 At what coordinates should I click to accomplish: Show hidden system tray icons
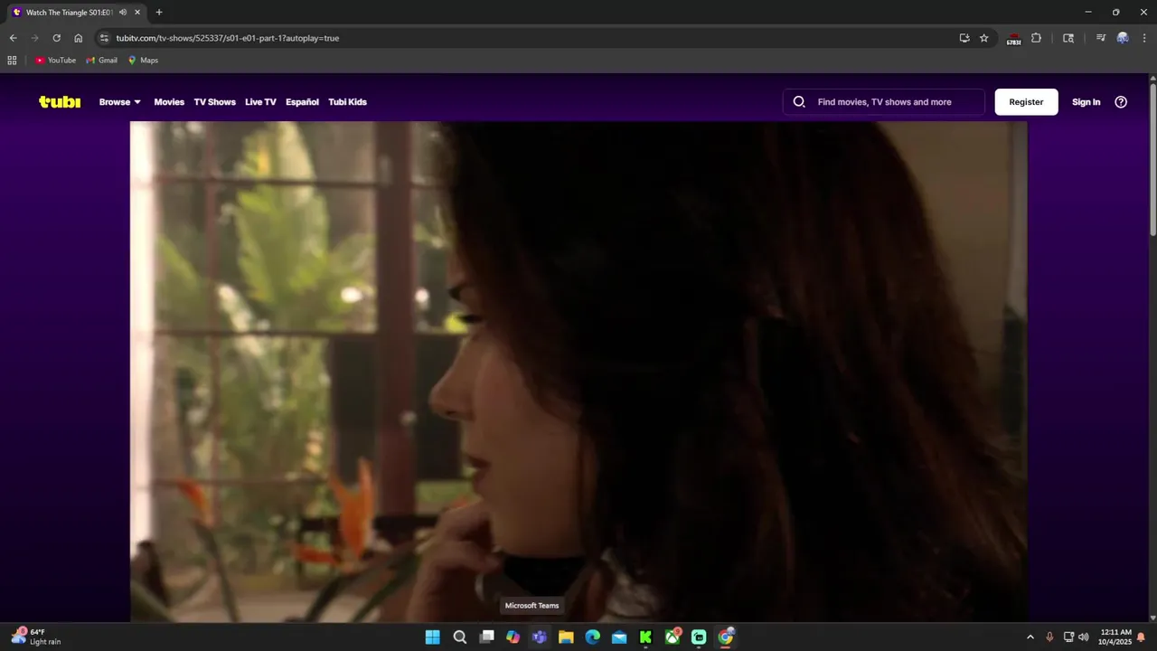coord(1030,637)
